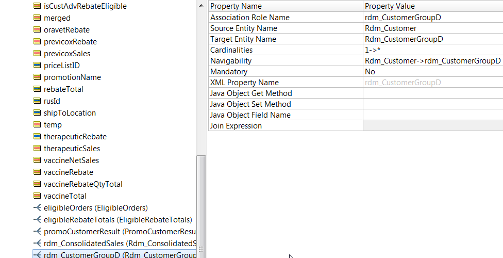
Task: Click the shipToLocation attribute icon
Action: pos(37,113)
